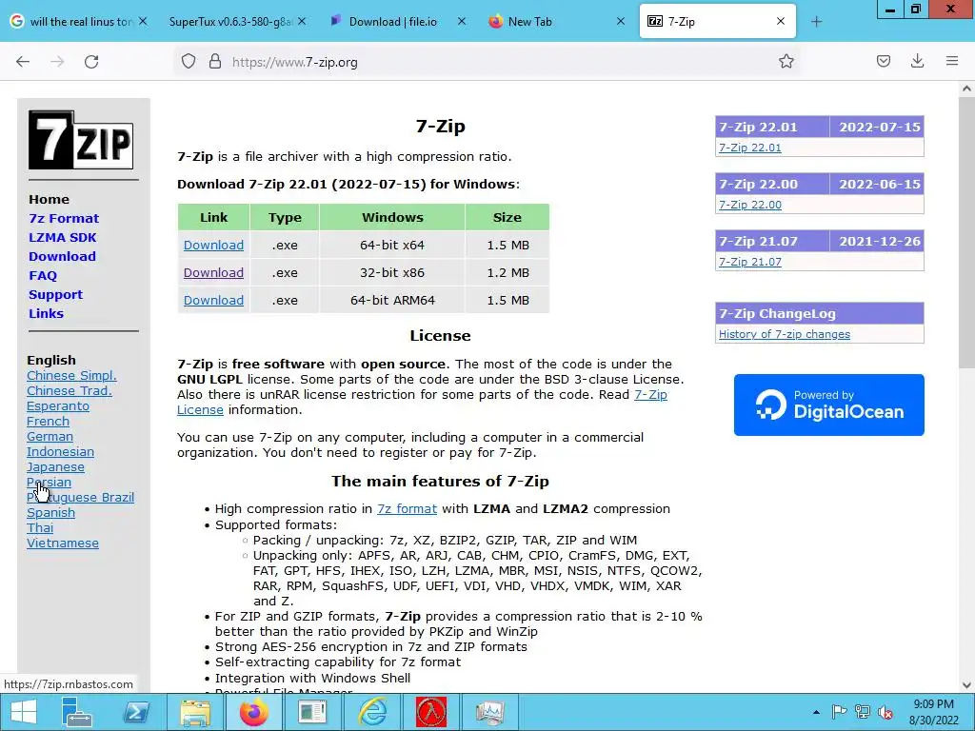Open File Explorer from taskbar
This screenshot has height=731, width=975.
click(x=195, y=712)
